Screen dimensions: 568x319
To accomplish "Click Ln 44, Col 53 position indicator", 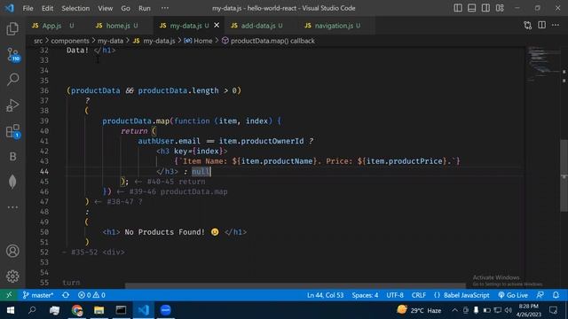I will 326,295.
